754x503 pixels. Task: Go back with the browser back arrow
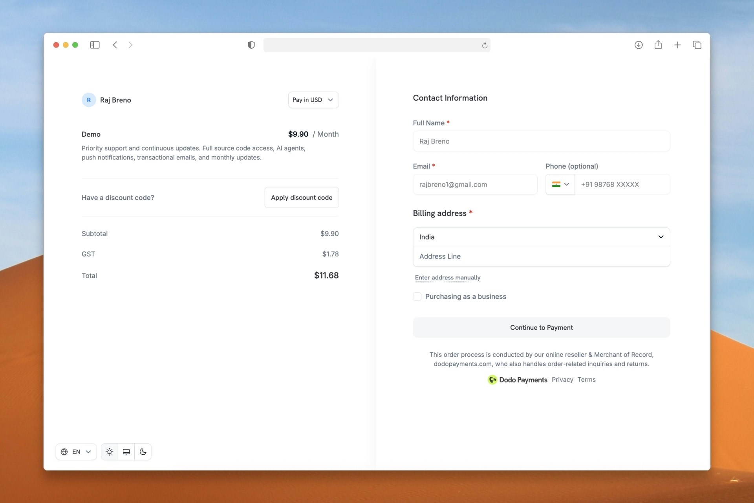pyautogui.click(x=115, y=45)
